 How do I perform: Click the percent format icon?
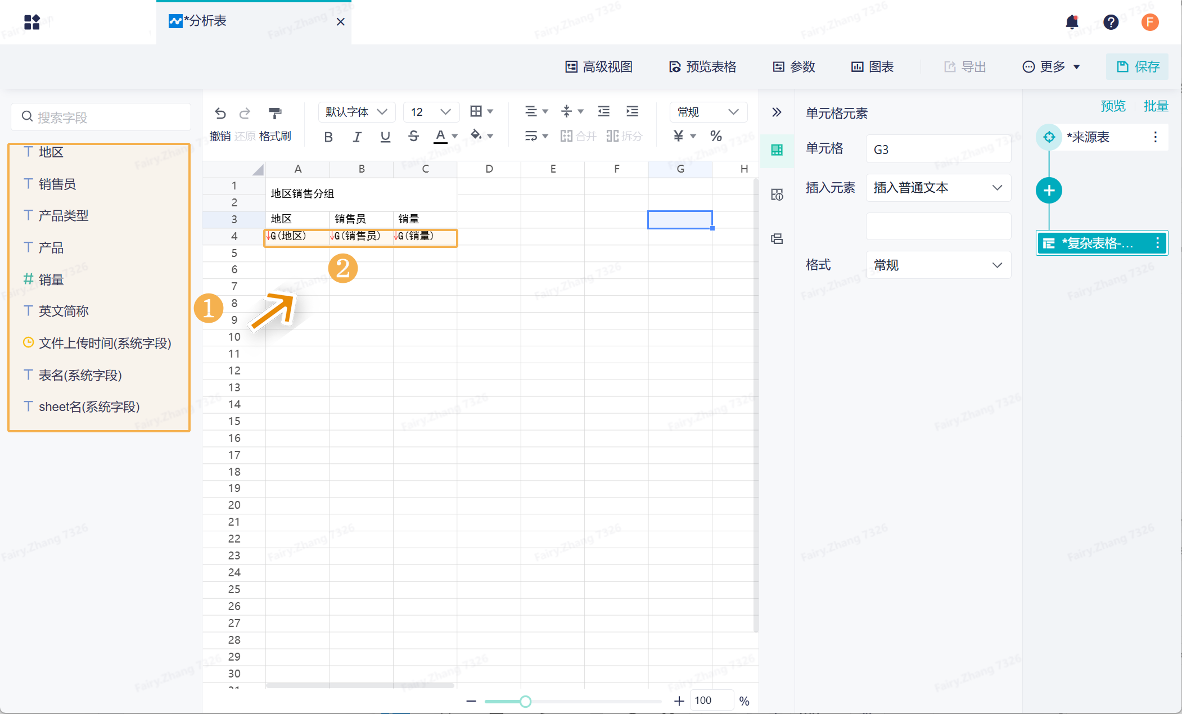715,135
